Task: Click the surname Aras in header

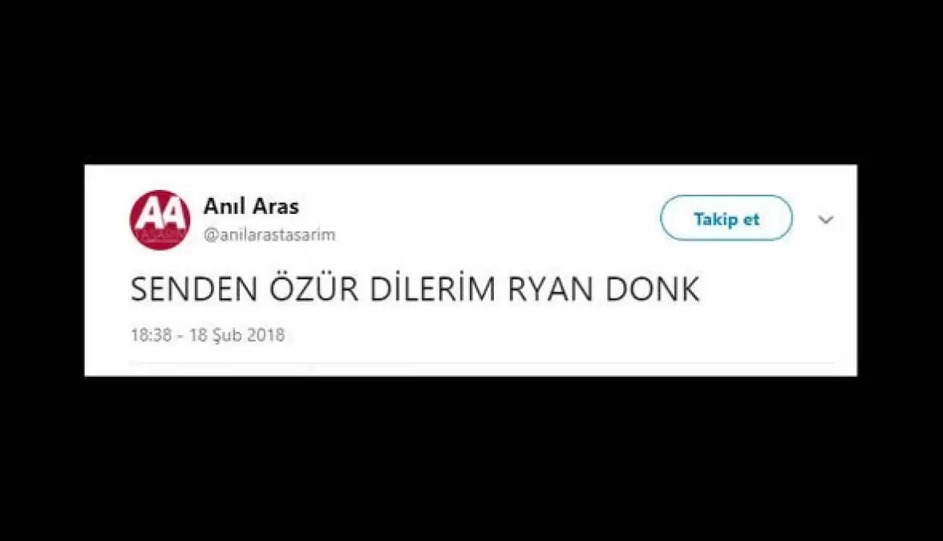Action: coord(276,206)
